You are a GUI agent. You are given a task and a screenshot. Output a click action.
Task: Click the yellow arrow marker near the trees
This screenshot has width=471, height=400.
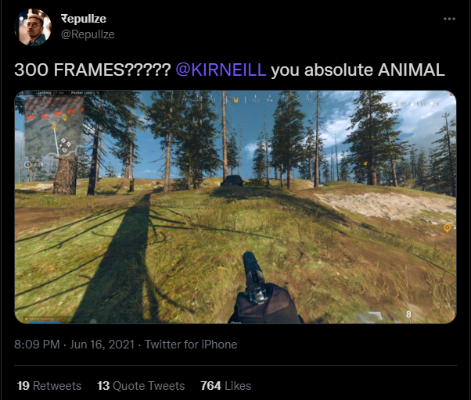pyautogui.click(x=365, y=164)
